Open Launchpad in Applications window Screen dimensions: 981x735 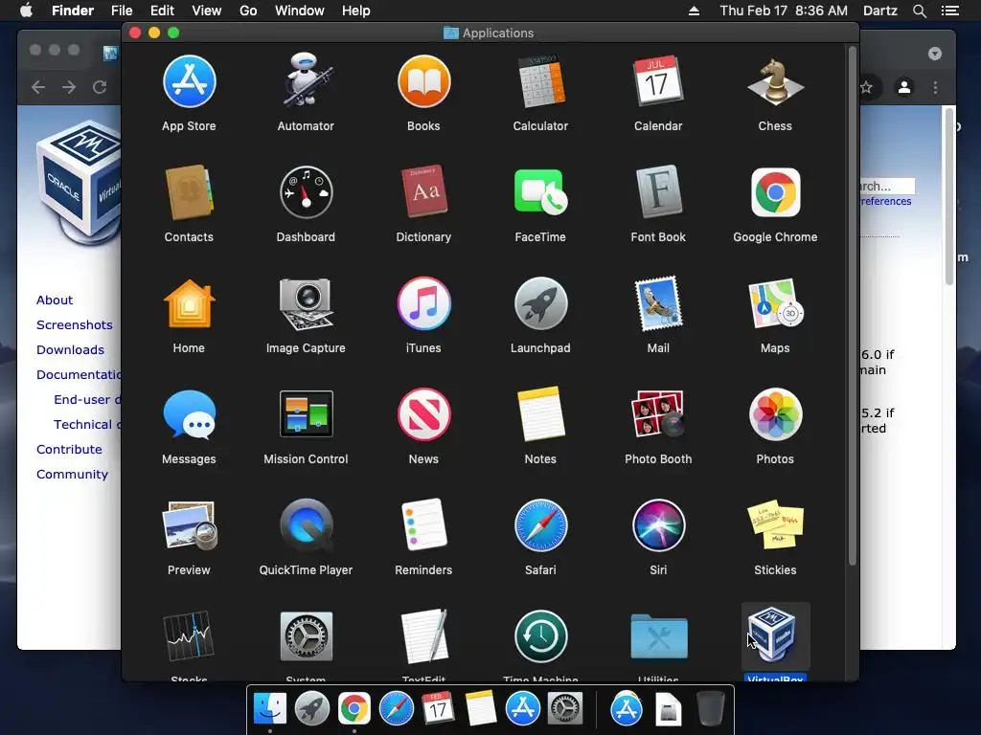pyautogui.click(x=540, y=303)
